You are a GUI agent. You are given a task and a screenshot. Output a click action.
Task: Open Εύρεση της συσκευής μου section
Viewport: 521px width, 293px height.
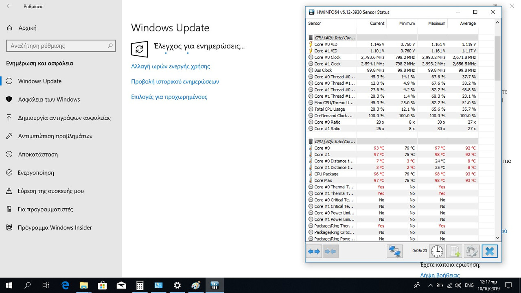[61, 191]
